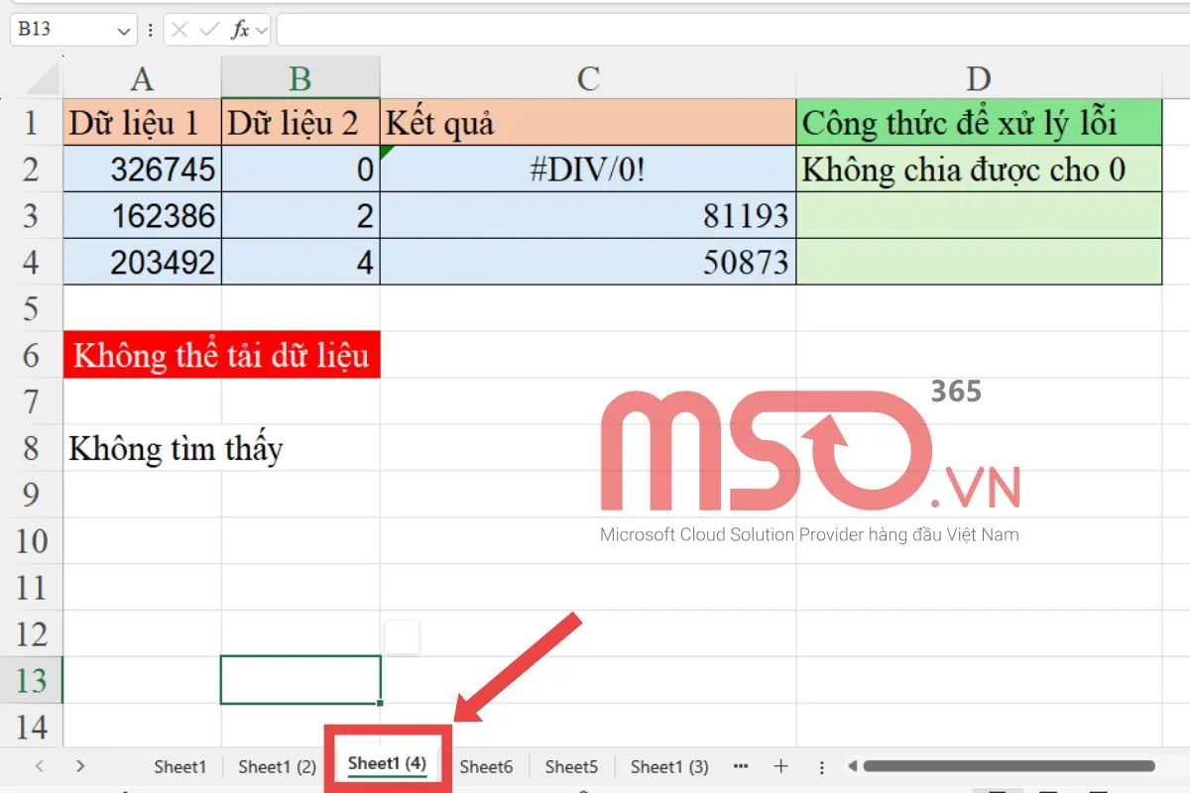Open the Sheet1 (3) tab
Viewport: 1190px width, 793px height.
click(669, 766)
